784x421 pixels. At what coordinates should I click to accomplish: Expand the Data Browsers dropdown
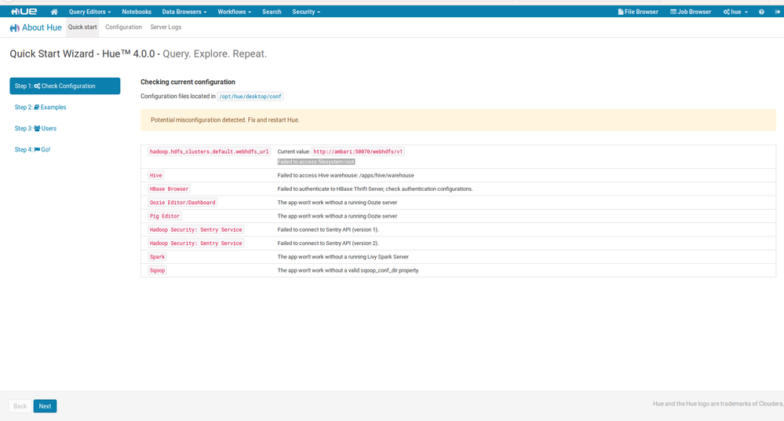(184, 12)
